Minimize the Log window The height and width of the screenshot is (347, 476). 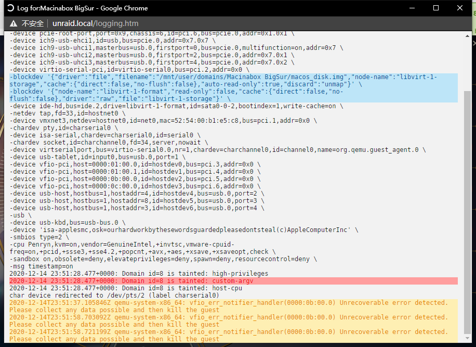pyautogui.click(x=412, y=8)
